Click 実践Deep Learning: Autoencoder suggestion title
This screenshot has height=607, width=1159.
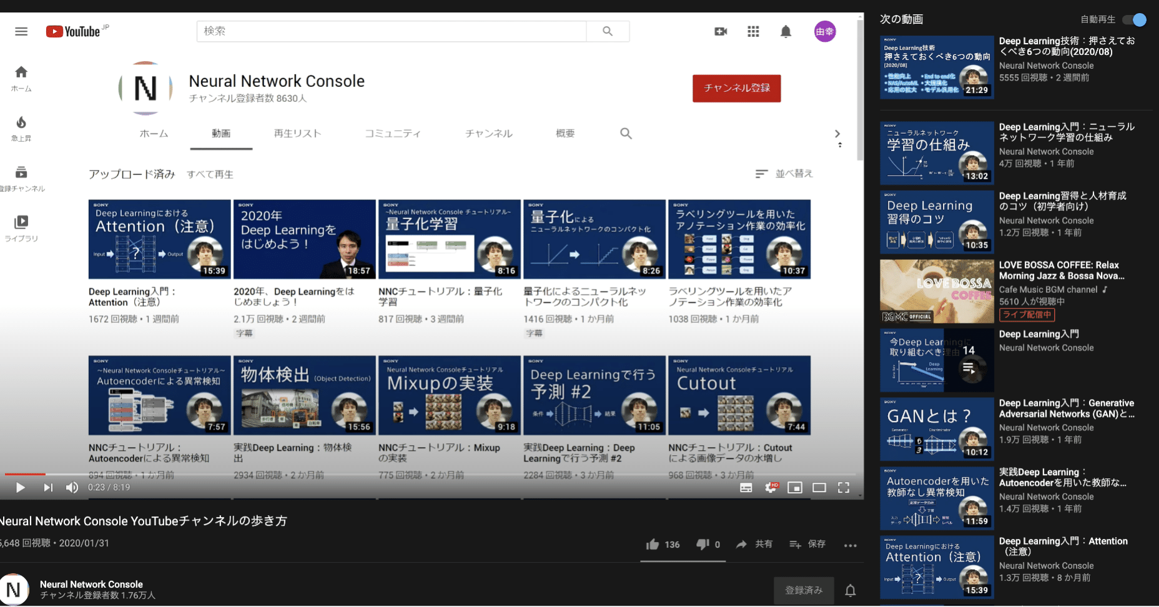click(x=1063, y=477)
